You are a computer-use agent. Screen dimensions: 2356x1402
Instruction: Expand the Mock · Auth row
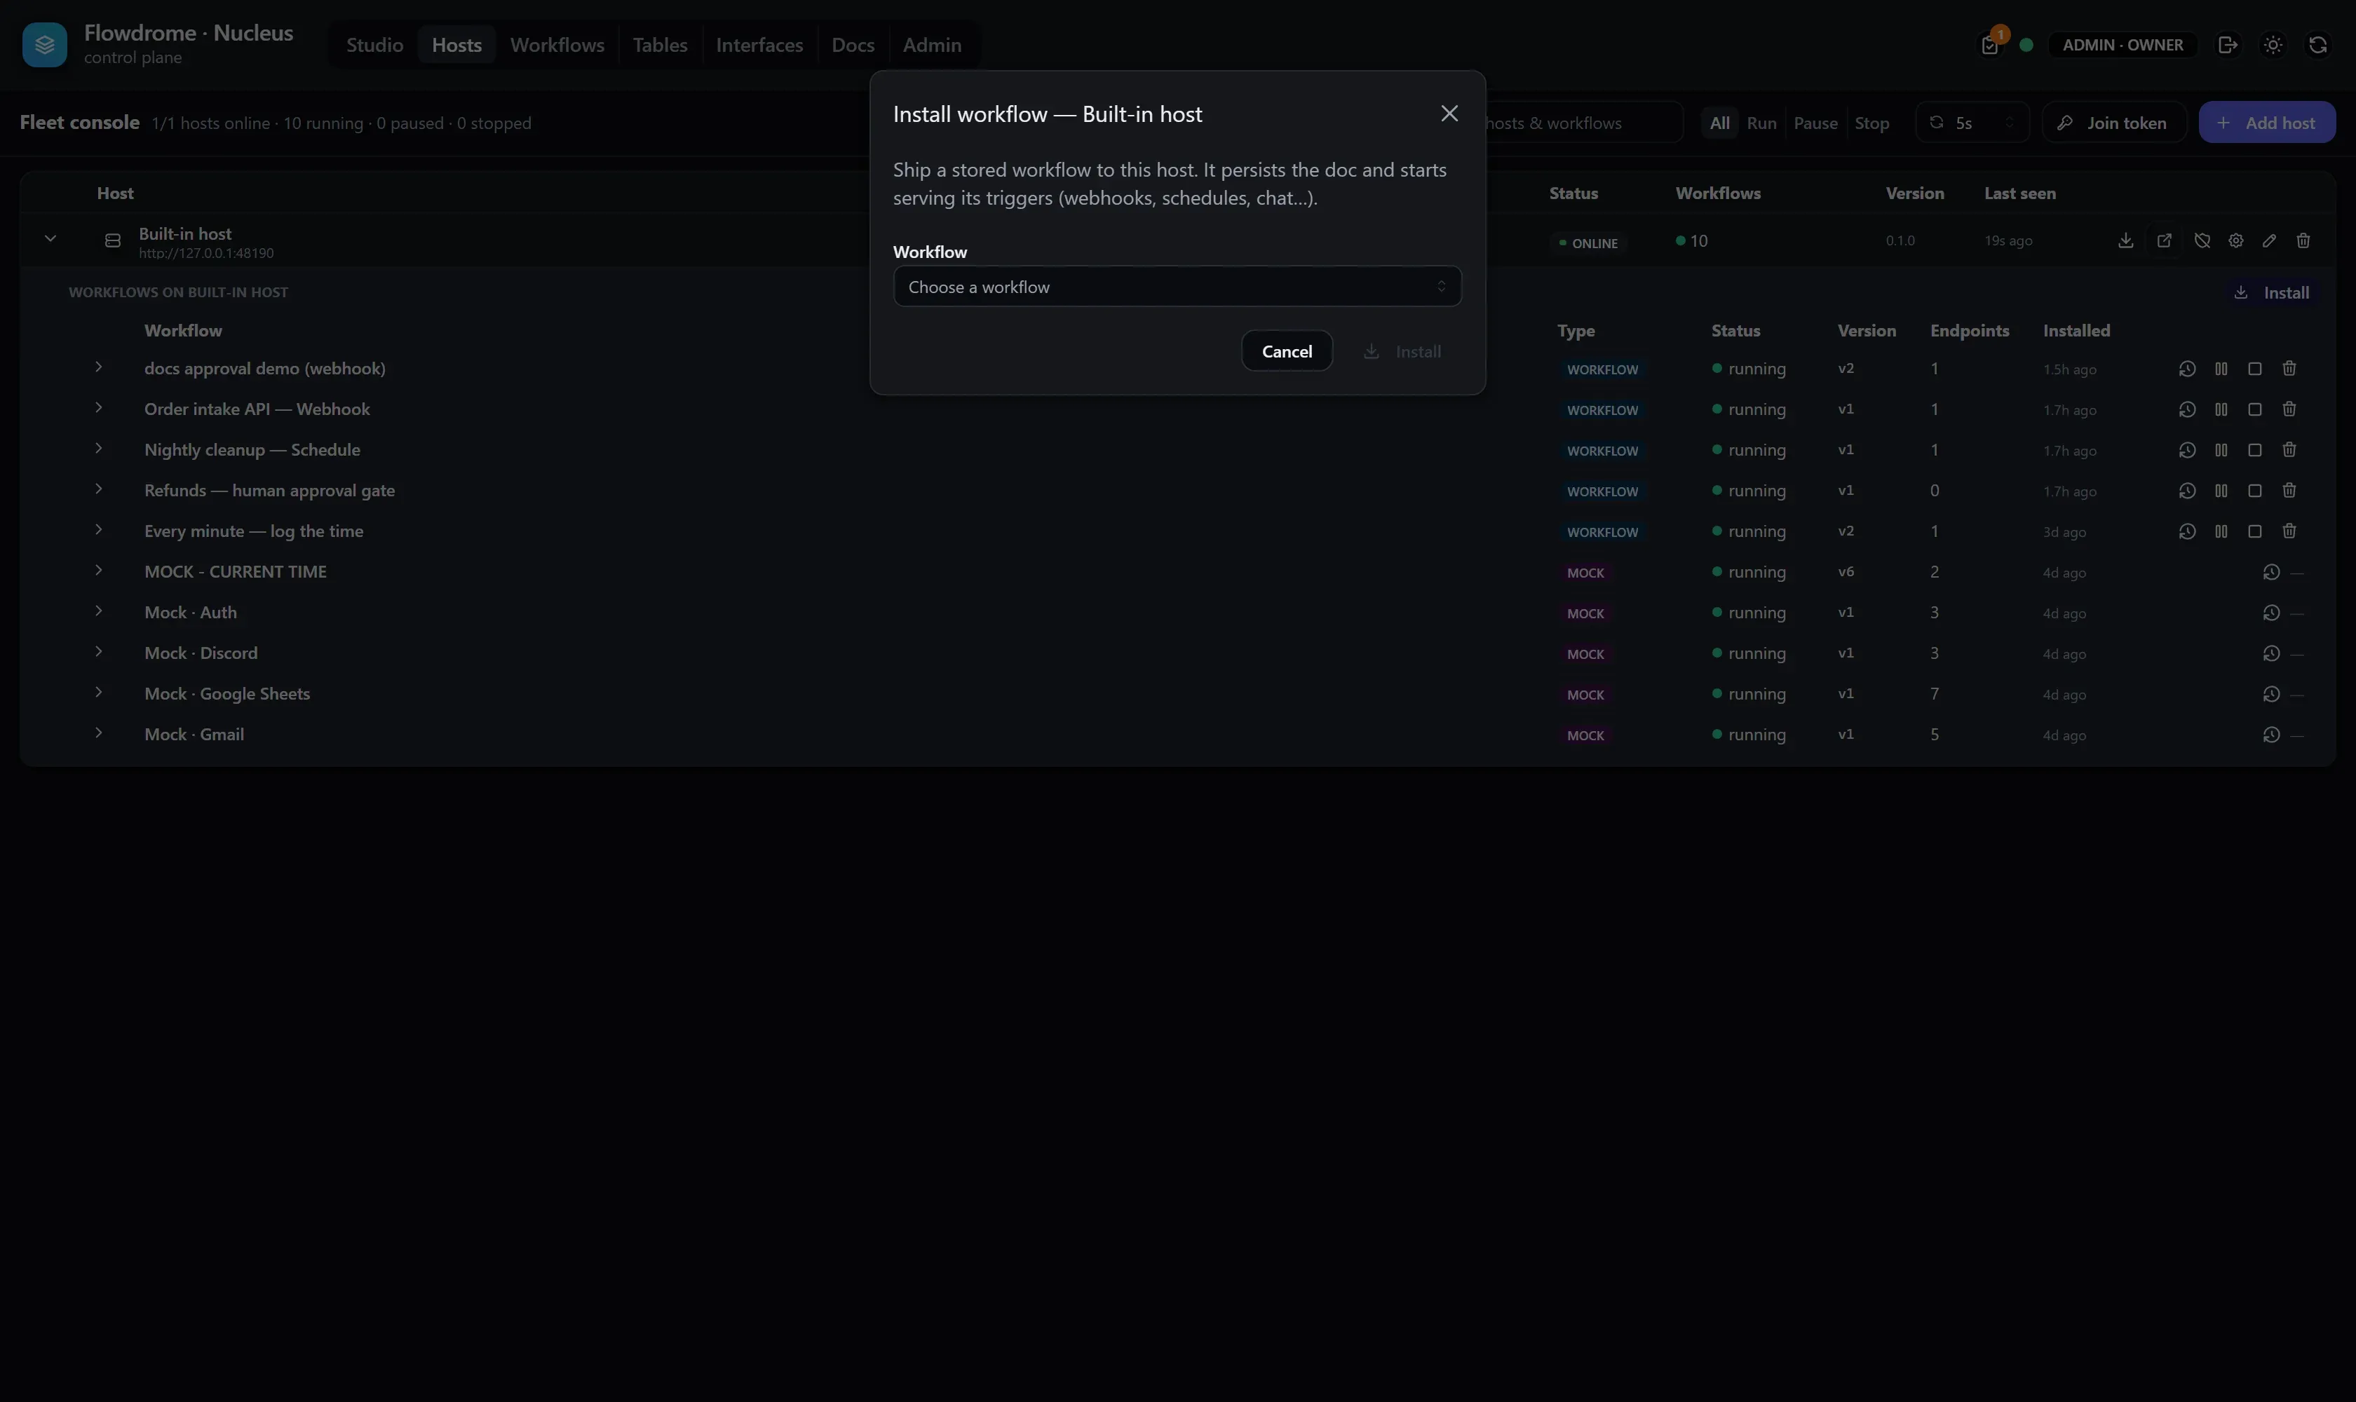coord(98,611)
